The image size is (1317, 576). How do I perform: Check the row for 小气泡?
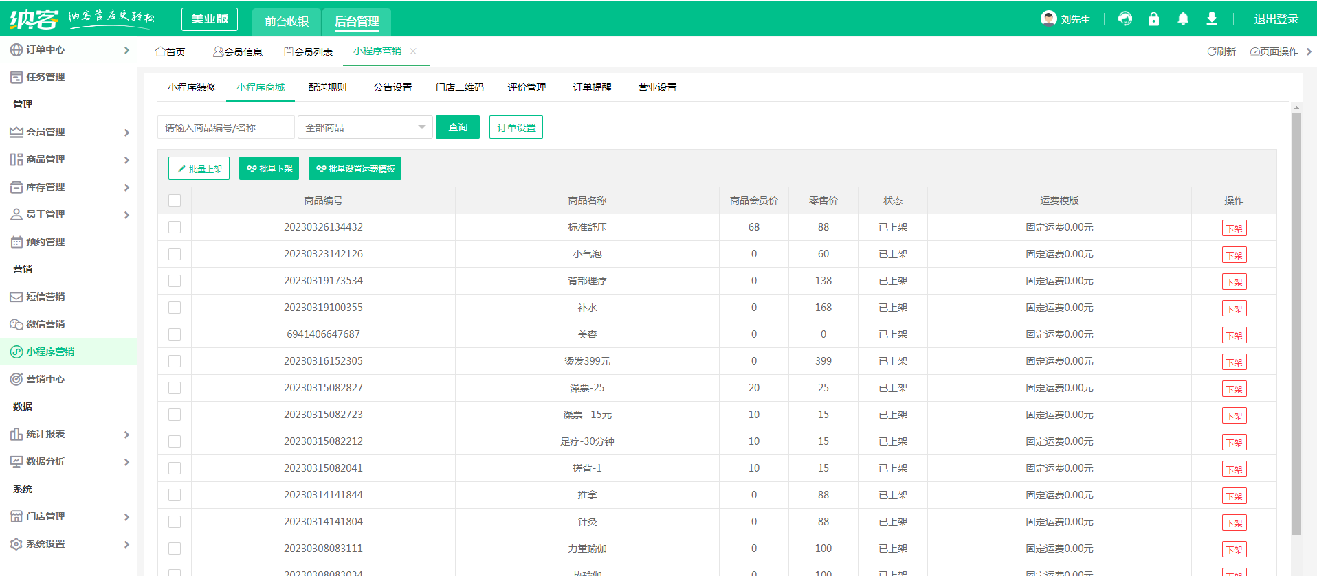click(175, 254)
